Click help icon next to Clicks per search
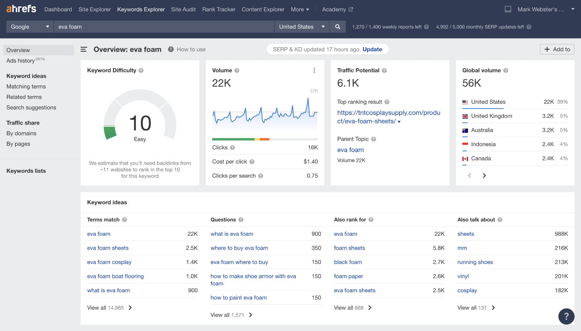 click(x=261, y=176)
